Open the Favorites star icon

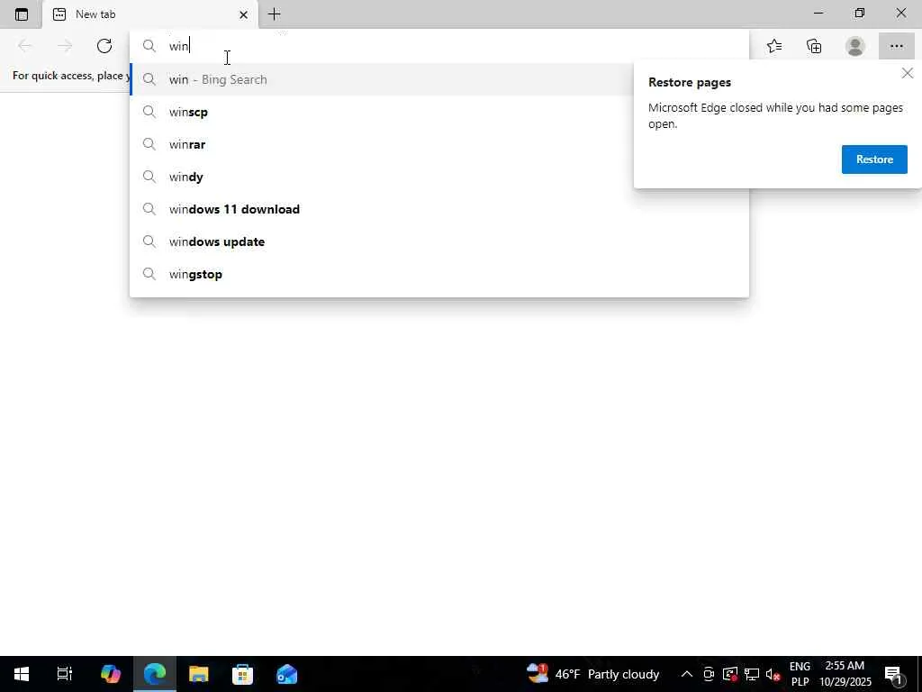[x=774, y=46]
